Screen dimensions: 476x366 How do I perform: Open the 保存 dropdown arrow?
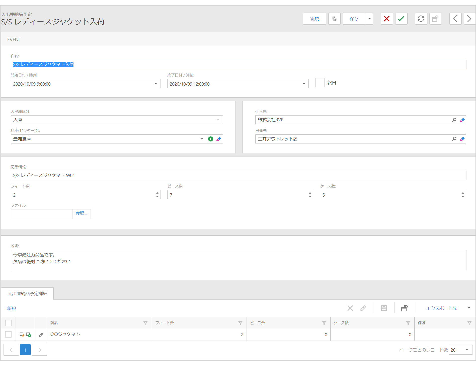coord(369,19)
